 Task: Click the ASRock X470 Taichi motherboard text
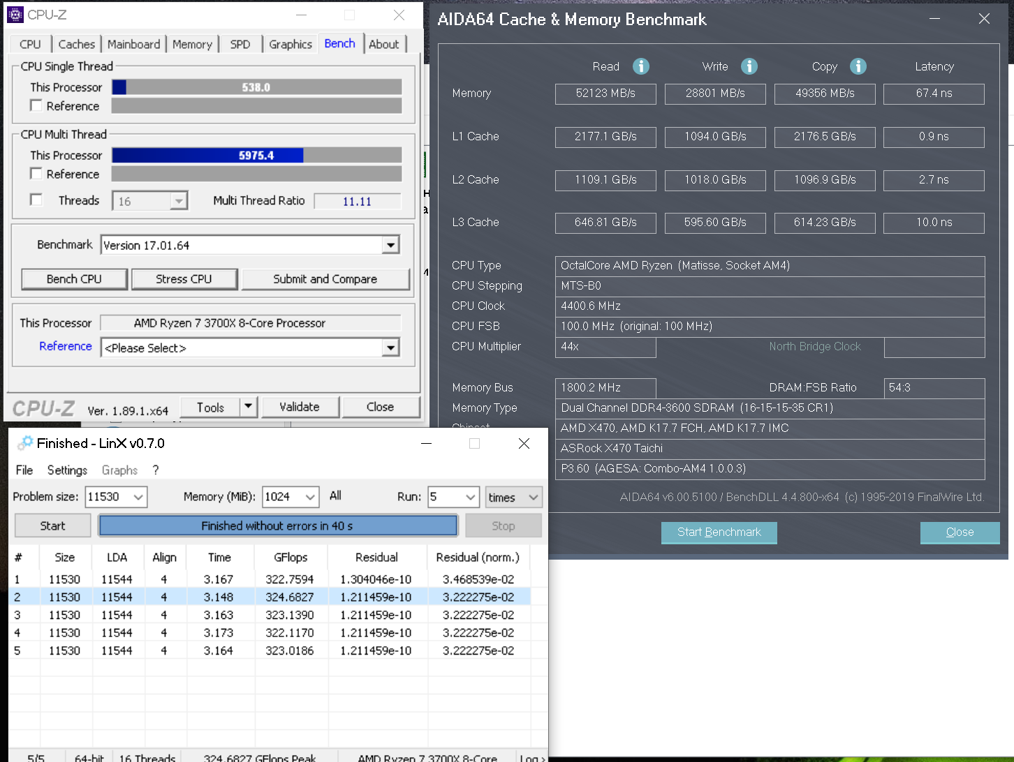tap(612, 449)
